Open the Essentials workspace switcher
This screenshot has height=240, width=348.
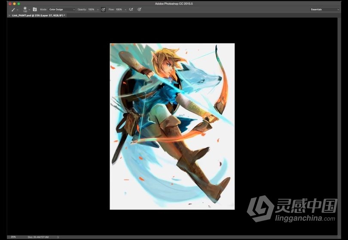pyautogui.click(x=325, y=9)
